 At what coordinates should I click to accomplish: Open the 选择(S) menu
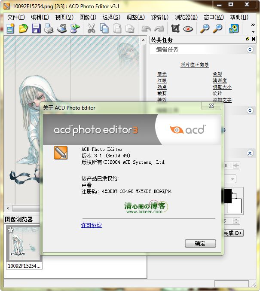[x=111, y=17]
